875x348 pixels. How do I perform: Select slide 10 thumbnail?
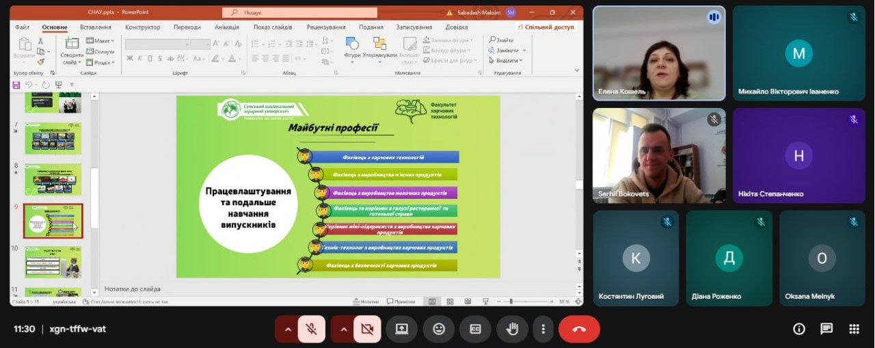click(x=53, y=262)
